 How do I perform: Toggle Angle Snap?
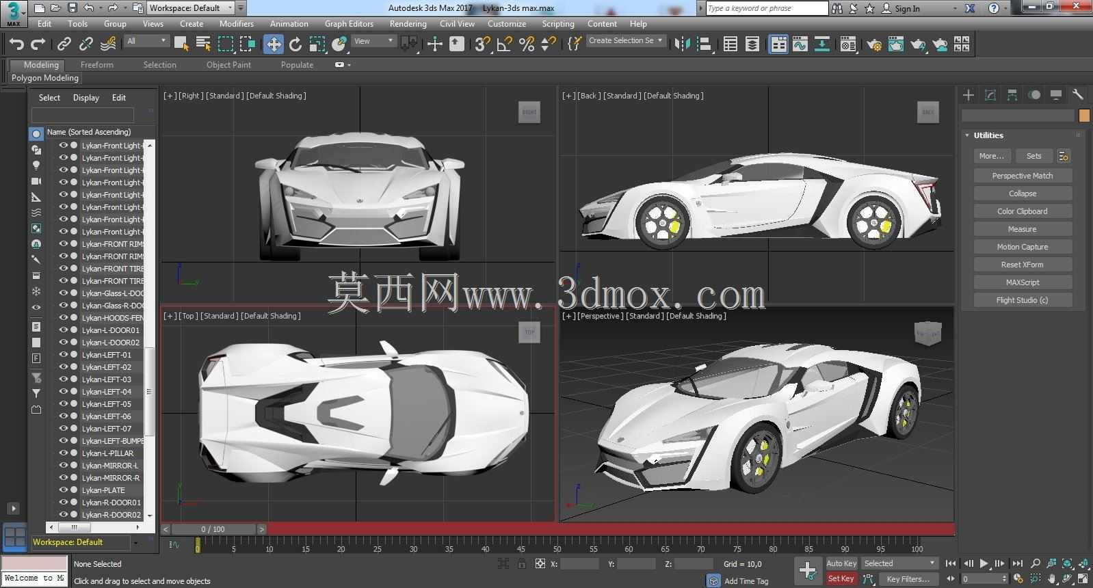click(505, 44)
